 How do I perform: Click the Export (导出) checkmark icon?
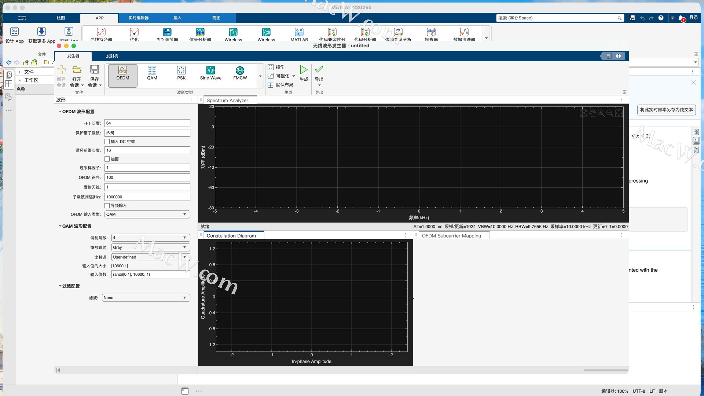coord(319,70)
